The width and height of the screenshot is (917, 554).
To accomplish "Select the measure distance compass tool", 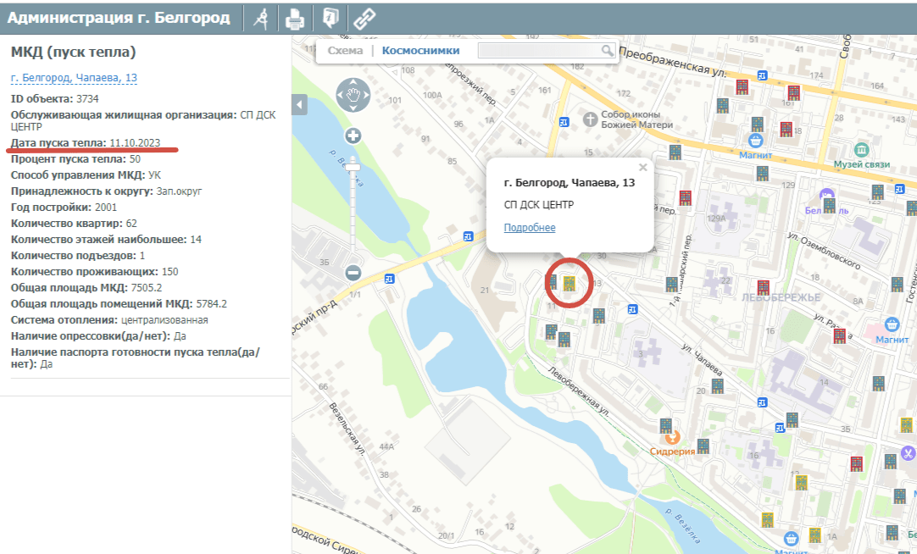I will pos(261,18).
